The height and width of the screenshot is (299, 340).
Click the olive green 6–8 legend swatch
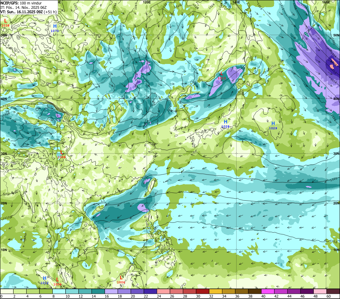click(x=46, y=291)
